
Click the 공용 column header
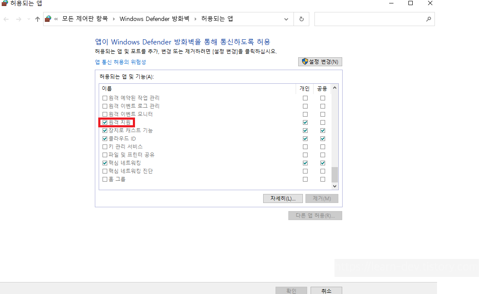(322, 88)
